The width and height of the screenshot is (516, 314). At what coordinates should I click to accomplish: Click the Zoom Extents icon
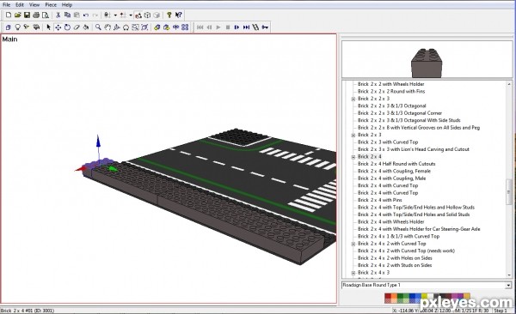coord(144,27)
